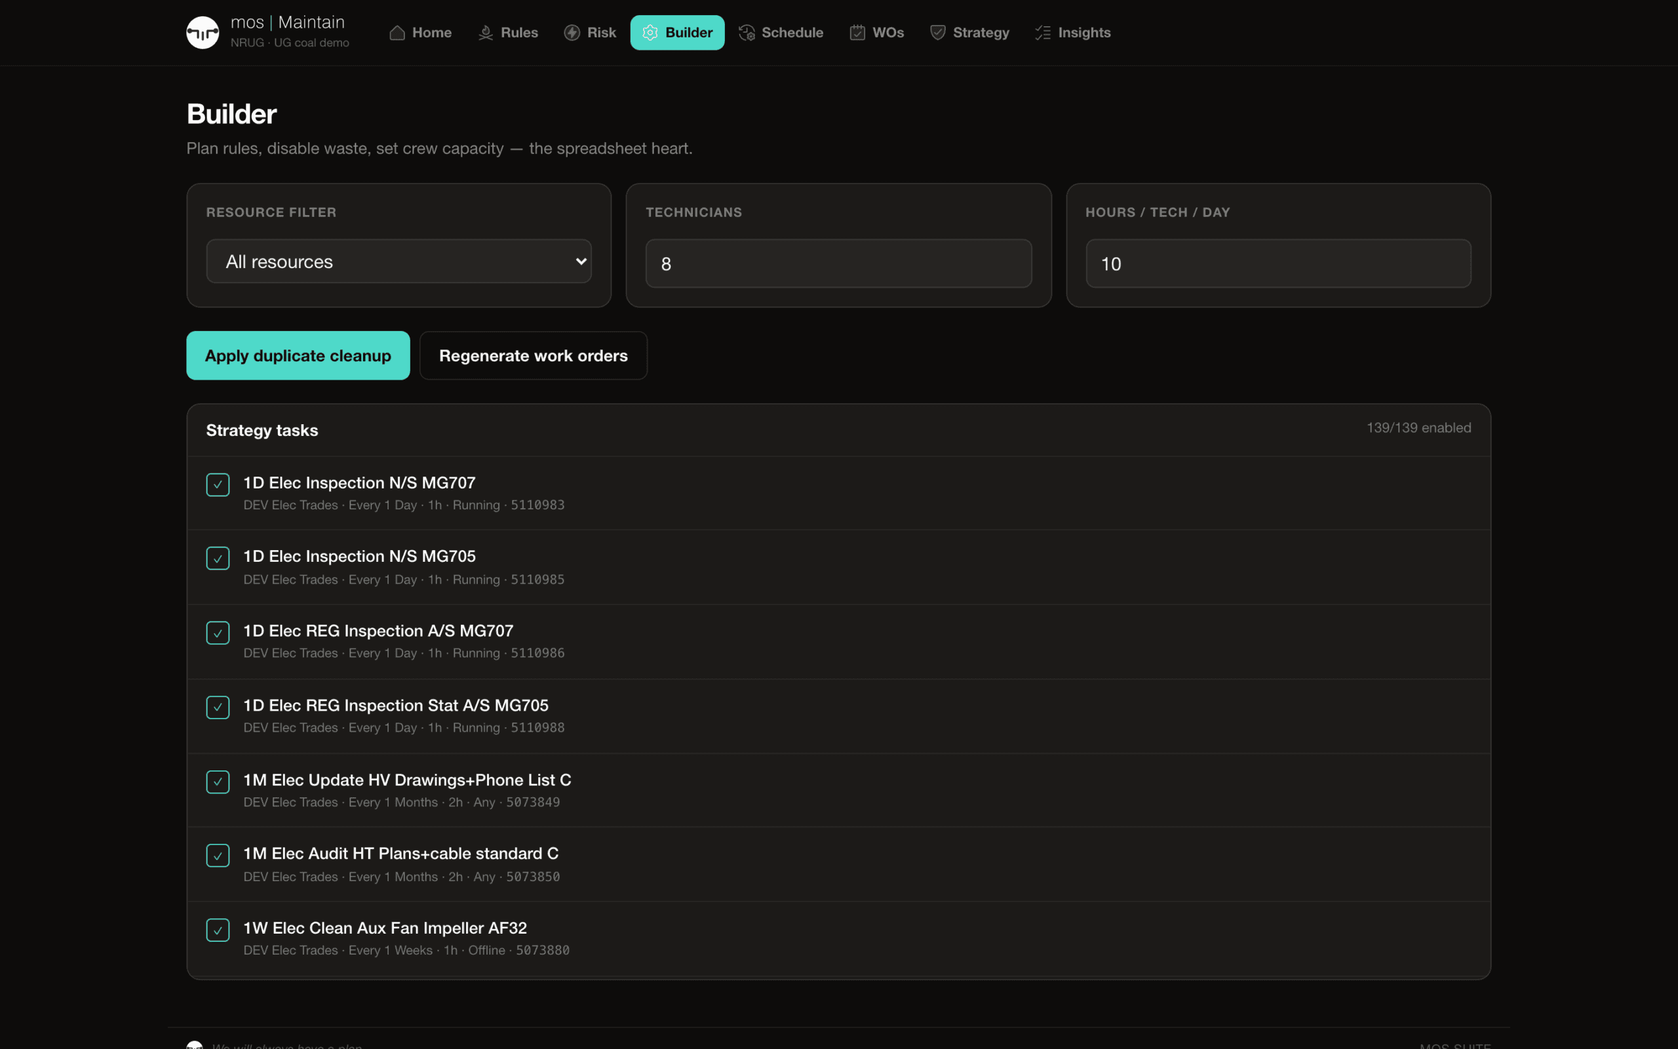Viewport: 1678px width, 1049px height.
Task: Click Regenerate work orders button
Action: point(533,356)
